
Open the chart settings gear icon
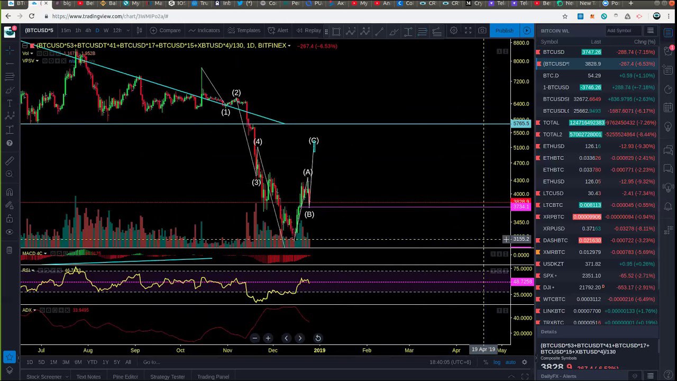[x=454, y=31]
